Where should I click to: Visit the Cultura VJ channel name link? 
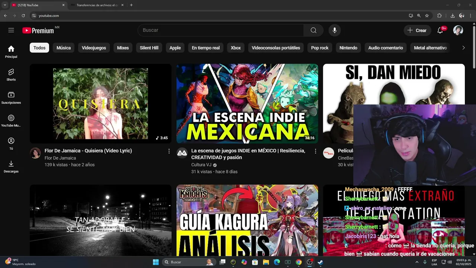(x=201, y=165)
